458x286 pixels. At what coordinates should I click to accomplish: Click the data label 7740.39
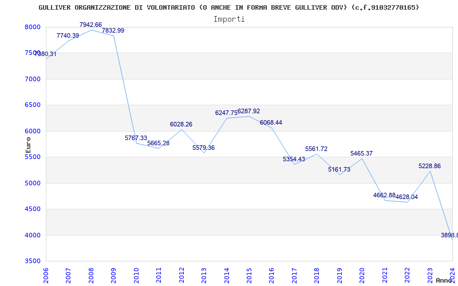point(68,36)
